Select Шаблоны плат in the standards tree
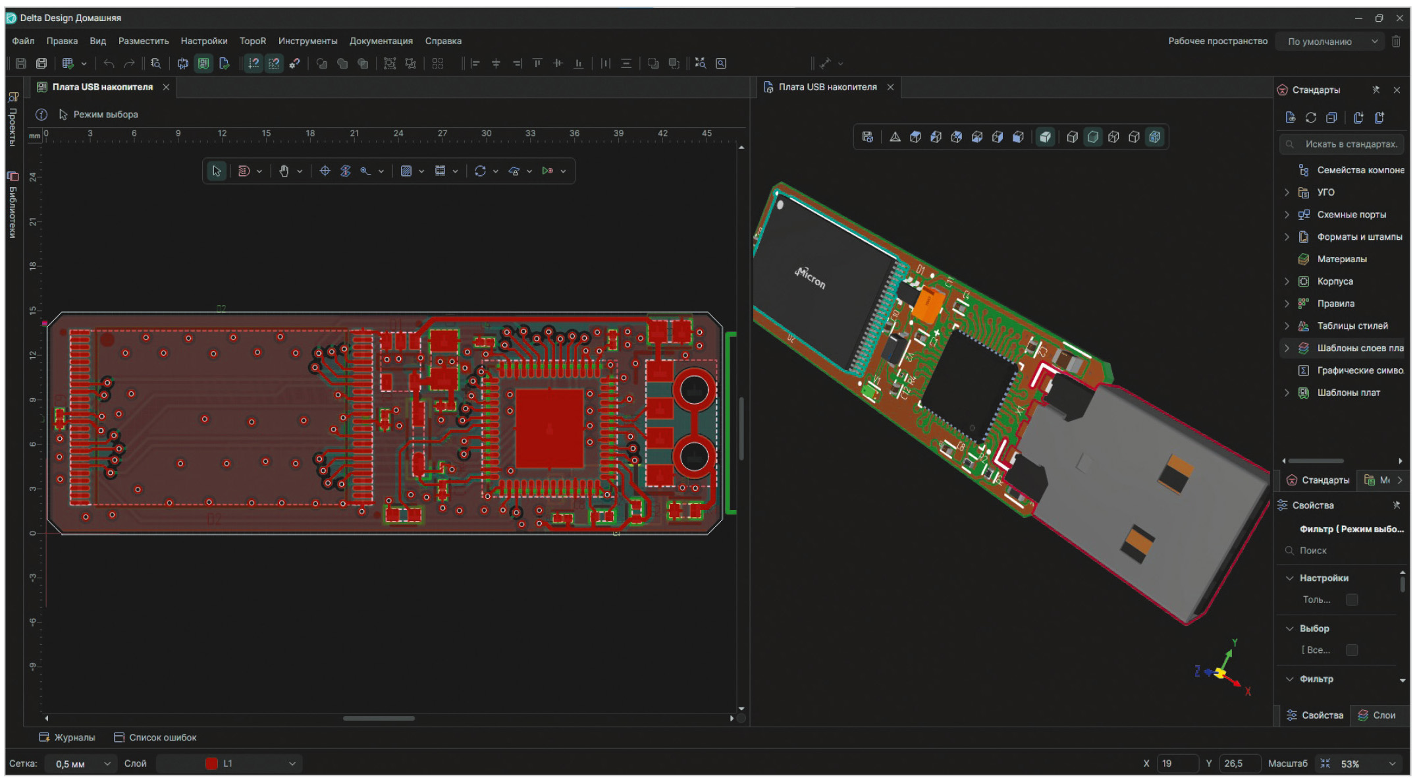1415x778 pixels. click(1348, 393)
